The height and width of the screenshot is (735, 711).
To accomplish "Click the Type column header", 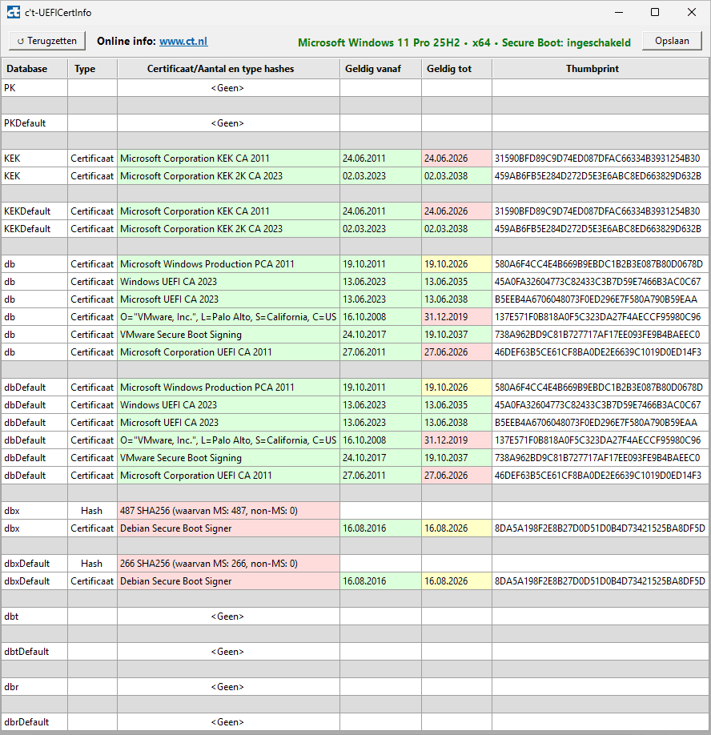I will (92, 68).
